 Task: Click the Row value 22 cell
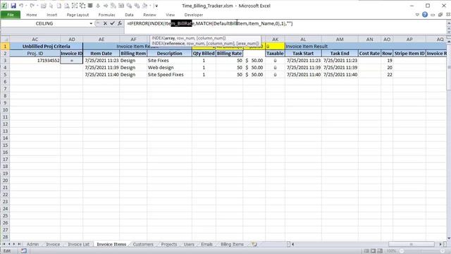click(x=387, y=75)
